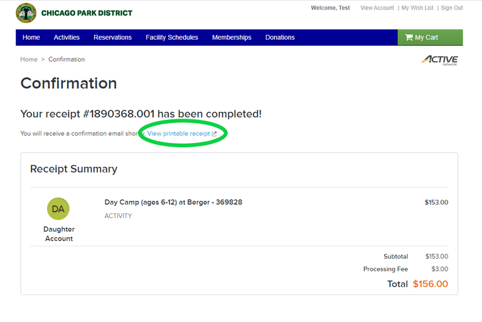Click the Subtotal label
Viewport: 482px width, 322px height.
(395, 257)
